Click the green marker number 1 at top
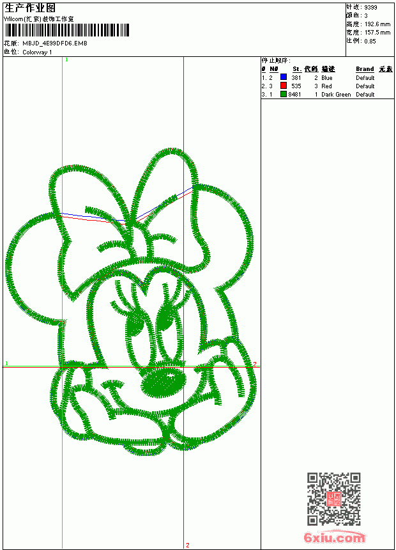Viewport: 396px width, 550px height. [x=66, y=60]
